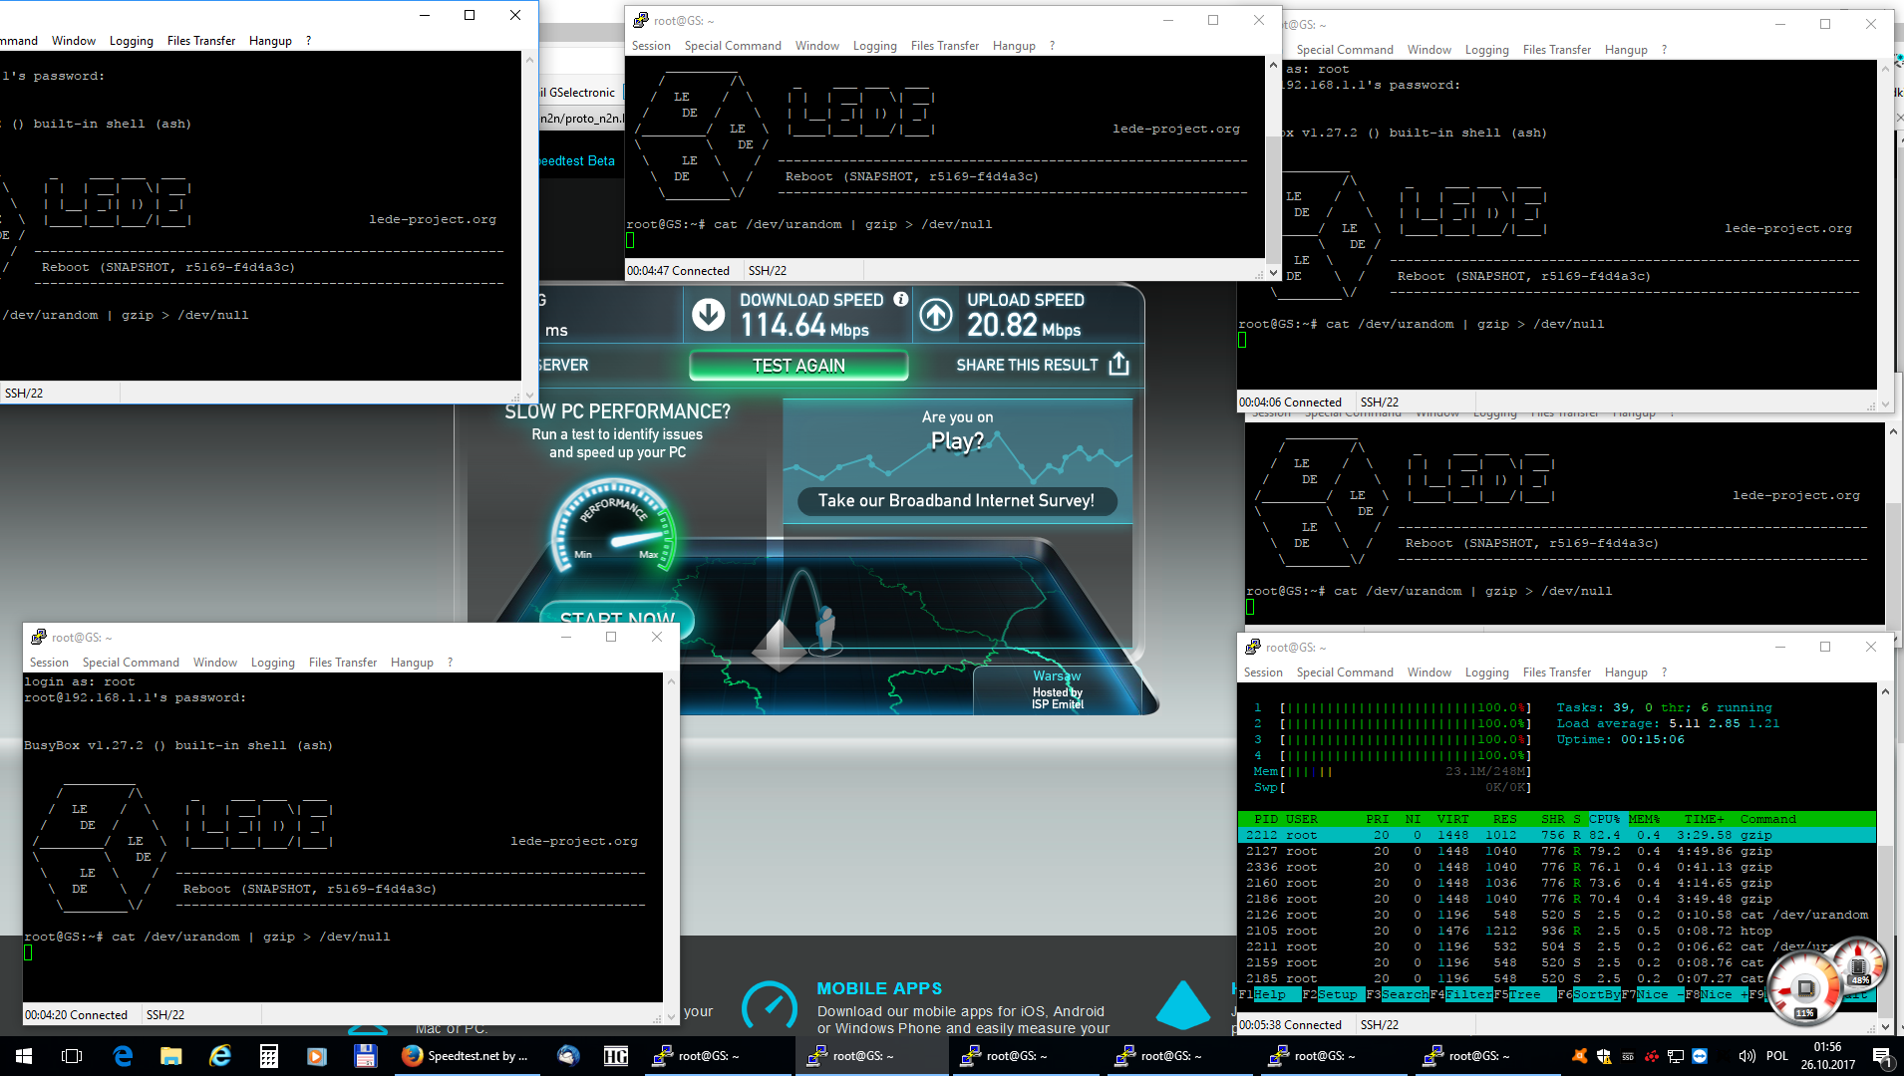Open the network tray icon
The height and width of the screenshot is (1076, 1904).
(1676, 1056)
